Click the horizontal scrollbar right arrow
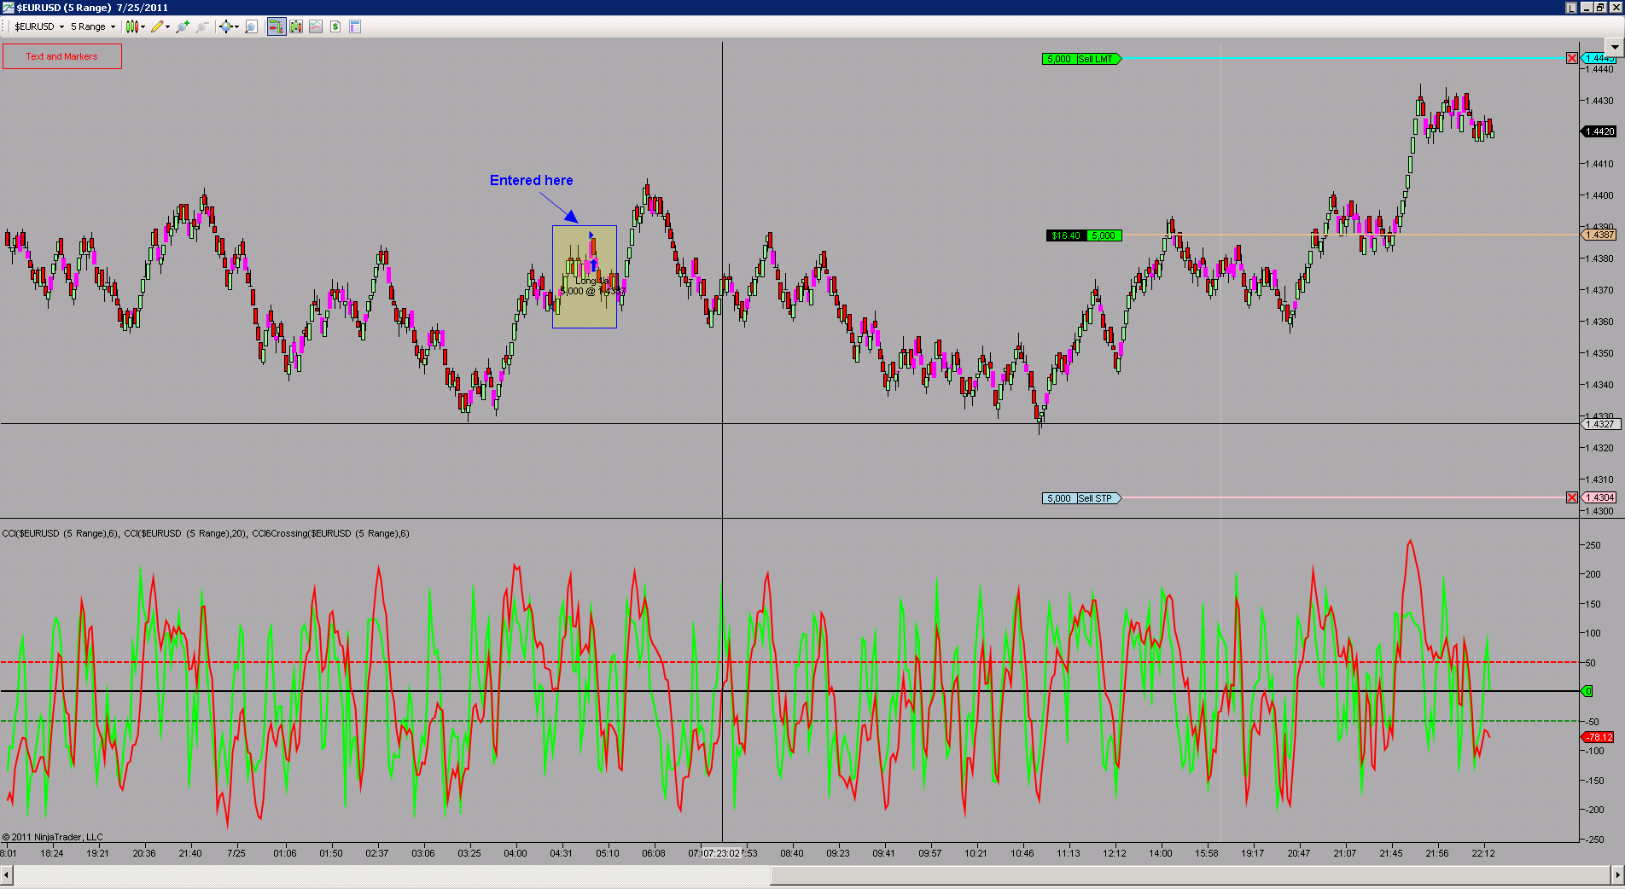The image size is (1625, 889). pyautogui.click(x=1617, y=874)
